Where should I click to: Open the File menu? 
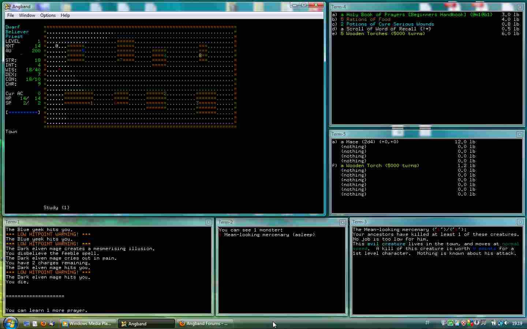[x=11, y=15]
